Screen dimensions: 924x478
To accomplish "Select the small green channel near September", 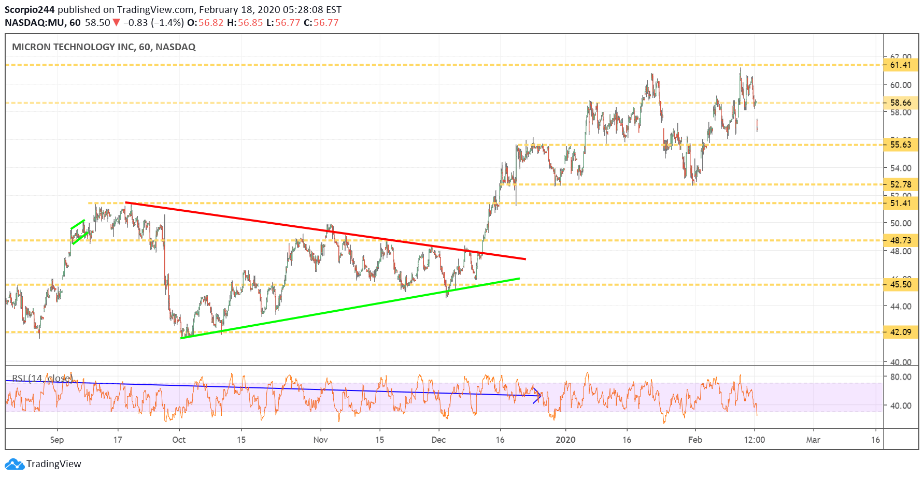I will (x=79, y=231).
